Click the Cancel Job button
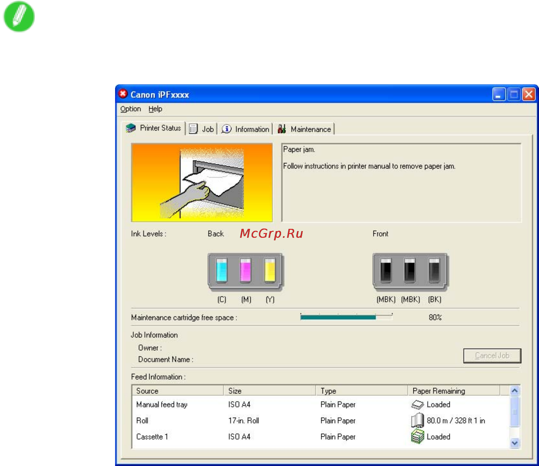Image resolution: width=539 pixels, height=466 pixels. 492,356
